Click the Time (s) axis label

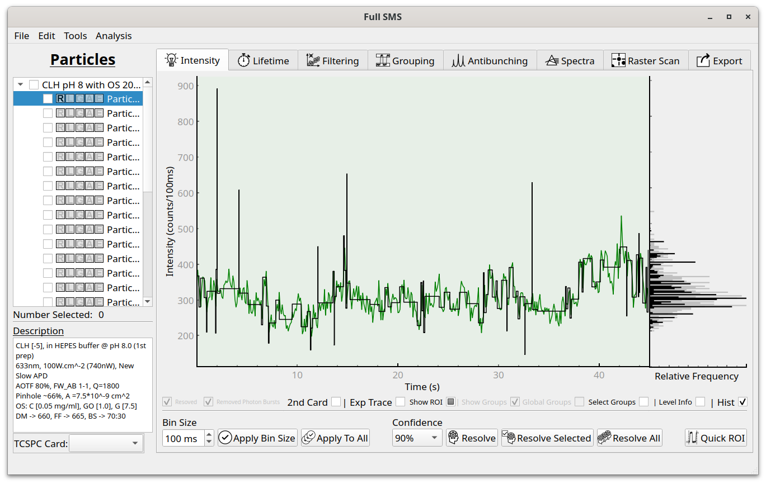click(422, 386)
